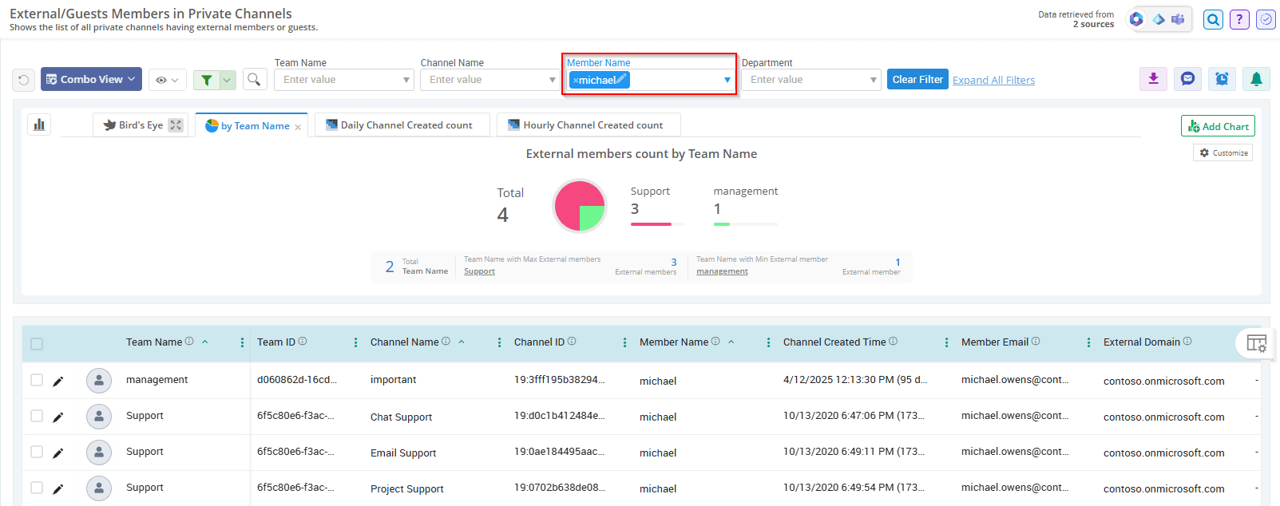Switch to Daily Channel Created count tab
This screenshot has width=1280, height=506.
(x=401, y=125)
